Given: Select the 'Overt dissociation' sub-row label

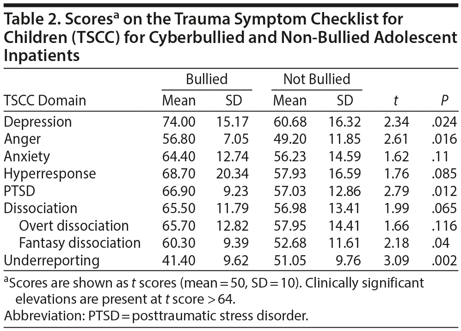Looking at the screenshot, I should click(74, 226).
